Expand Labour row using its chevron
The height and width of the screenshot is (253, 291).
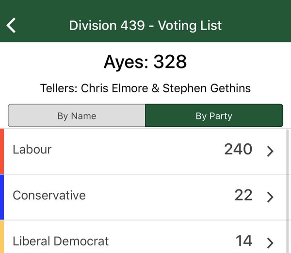click(x=270, y=151)
